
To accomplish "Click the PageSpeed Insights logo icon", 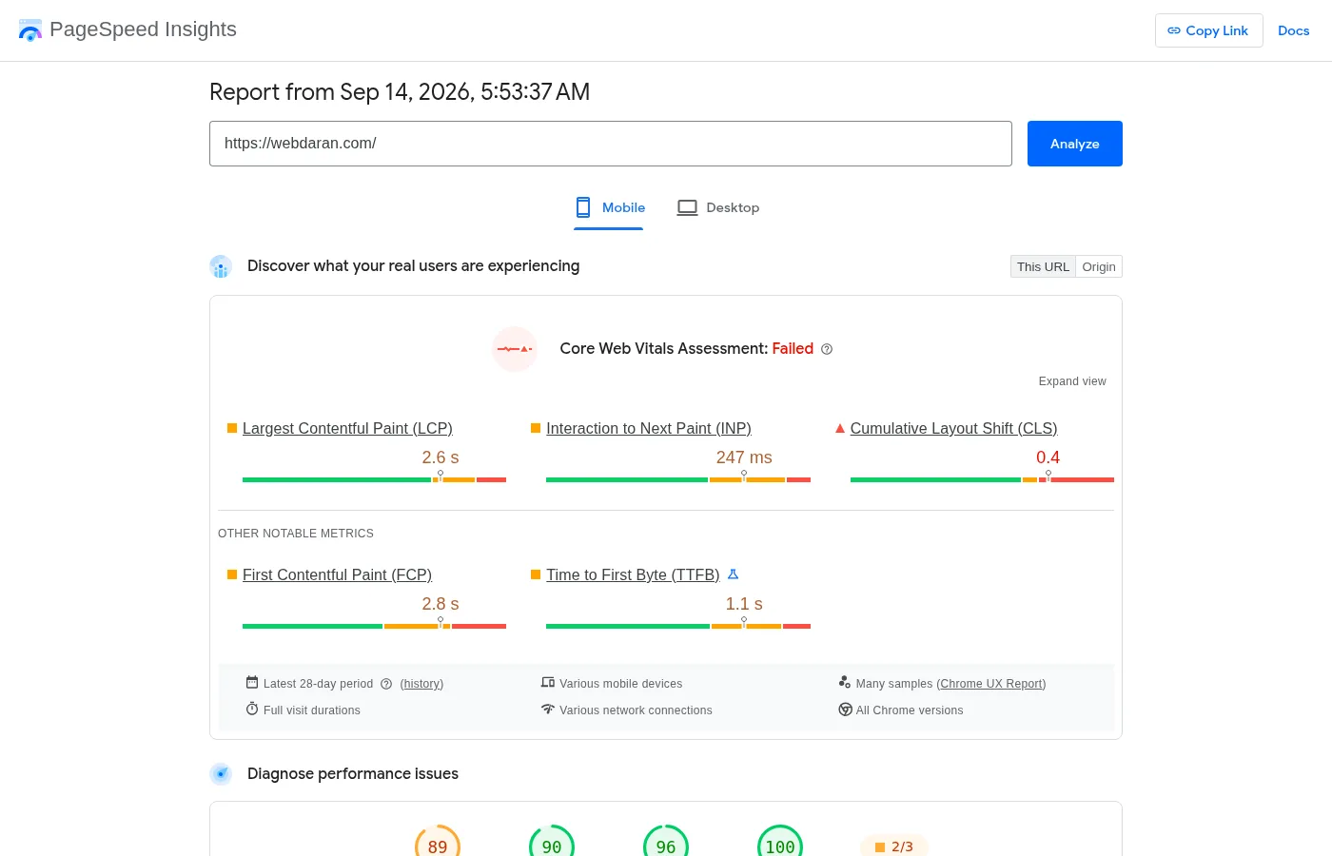I will pyautogui.click(x=30, y=30).
